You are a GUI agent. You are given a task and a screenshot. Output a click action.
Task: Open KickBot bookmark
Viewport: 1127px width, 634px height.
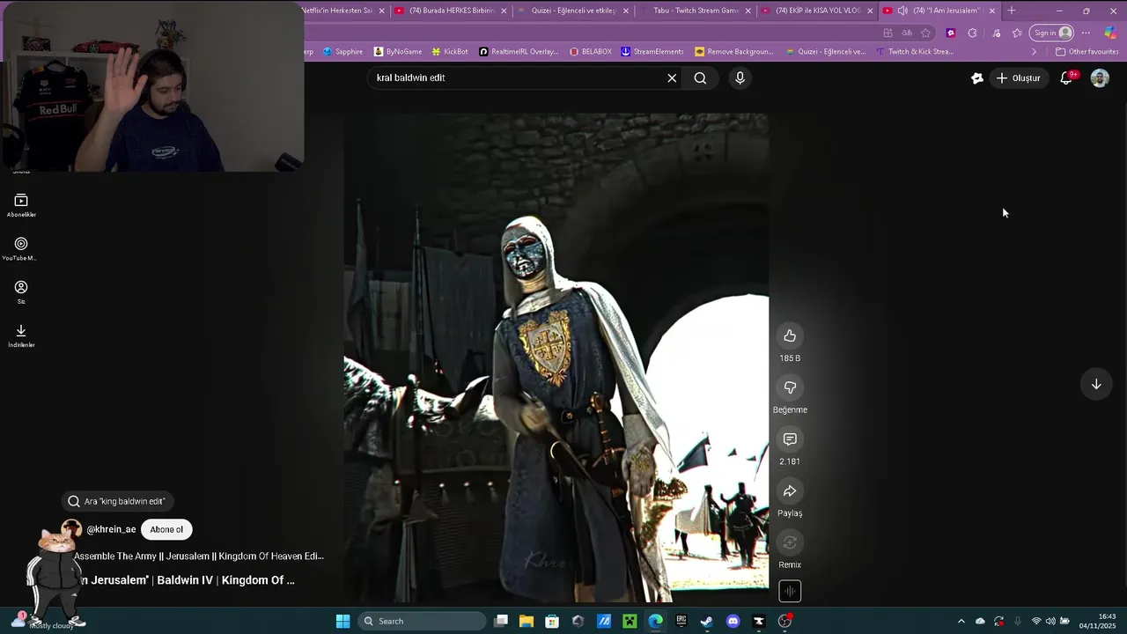[450, 51]
